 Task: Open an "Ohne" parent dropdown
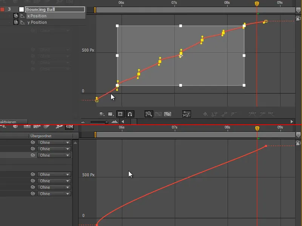point(54,142)
